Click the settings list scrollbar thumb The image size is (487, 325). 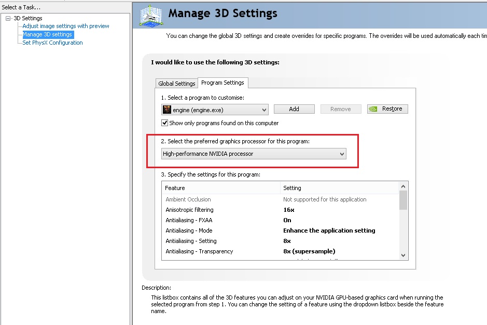[x=403, y=200]
